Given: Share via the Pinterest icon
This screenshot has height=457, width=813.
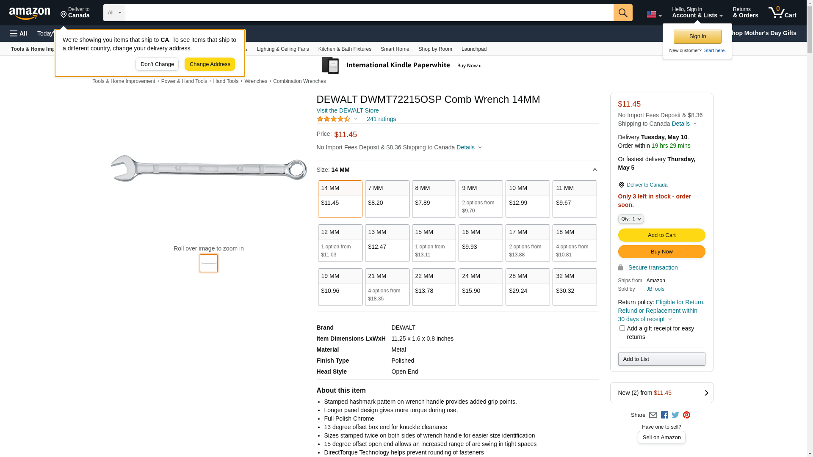Looking at the screenshot, I should pos(686,415).
